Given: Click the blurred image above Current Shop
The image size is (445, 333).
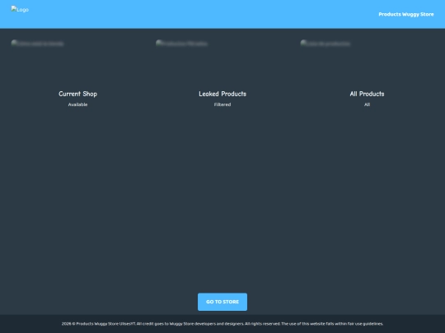Looking at the screenshot, I should [x=37, y=44].
